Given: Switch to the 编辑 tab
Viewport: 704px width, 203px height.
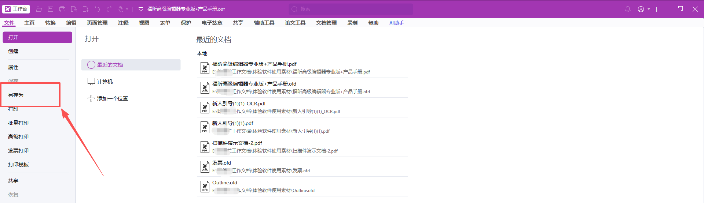Looking at the screenshot, I should (x=71, y=23).
